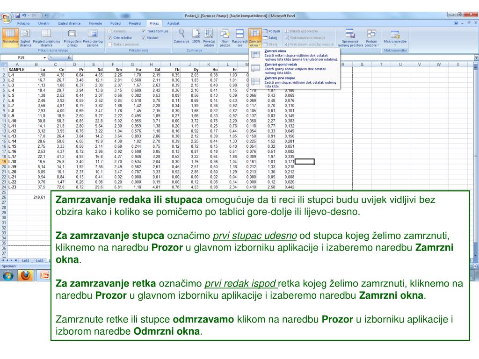Expand Zamrzni okna dropdown button
This screenshot has width=479, height=359.
[255, 37]
